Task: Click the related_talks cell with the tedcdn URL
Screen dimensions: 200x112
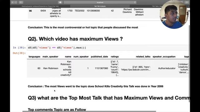Action: pyautogui.click(x=136, y=68)
